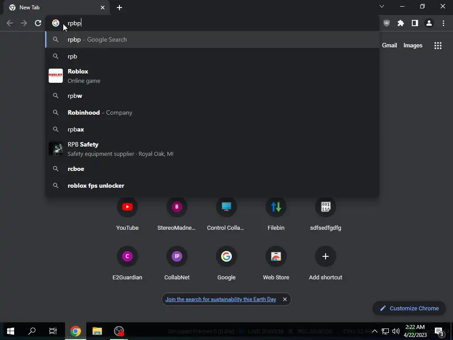Open the YouTube shortcut
This screenshot has width=453, height=340.
127,214
